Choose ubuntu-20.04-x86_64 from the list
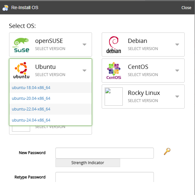The height and width of the screenshot is (195, 195). [51, 98]
